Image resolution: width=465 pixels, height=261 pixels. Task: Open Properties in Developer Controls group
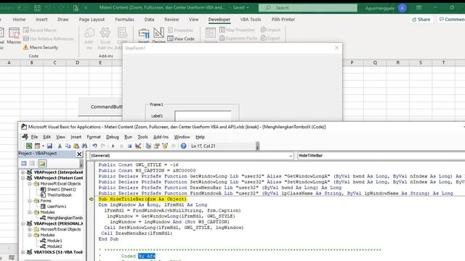[181, 30]
